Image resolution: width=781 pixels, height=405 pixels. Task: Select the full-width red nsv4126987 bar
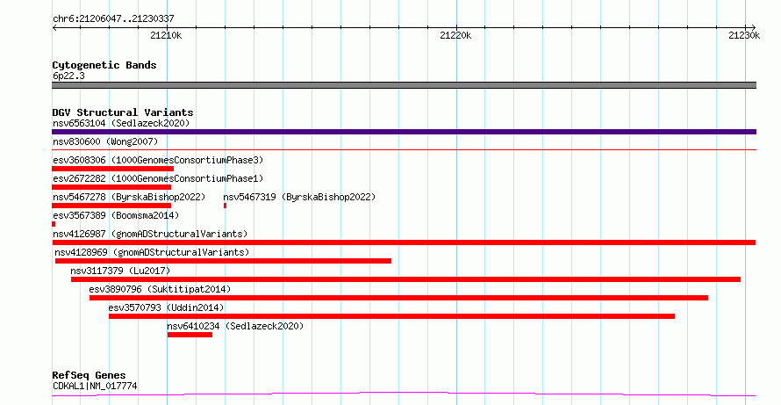click(x=404, y=242)
